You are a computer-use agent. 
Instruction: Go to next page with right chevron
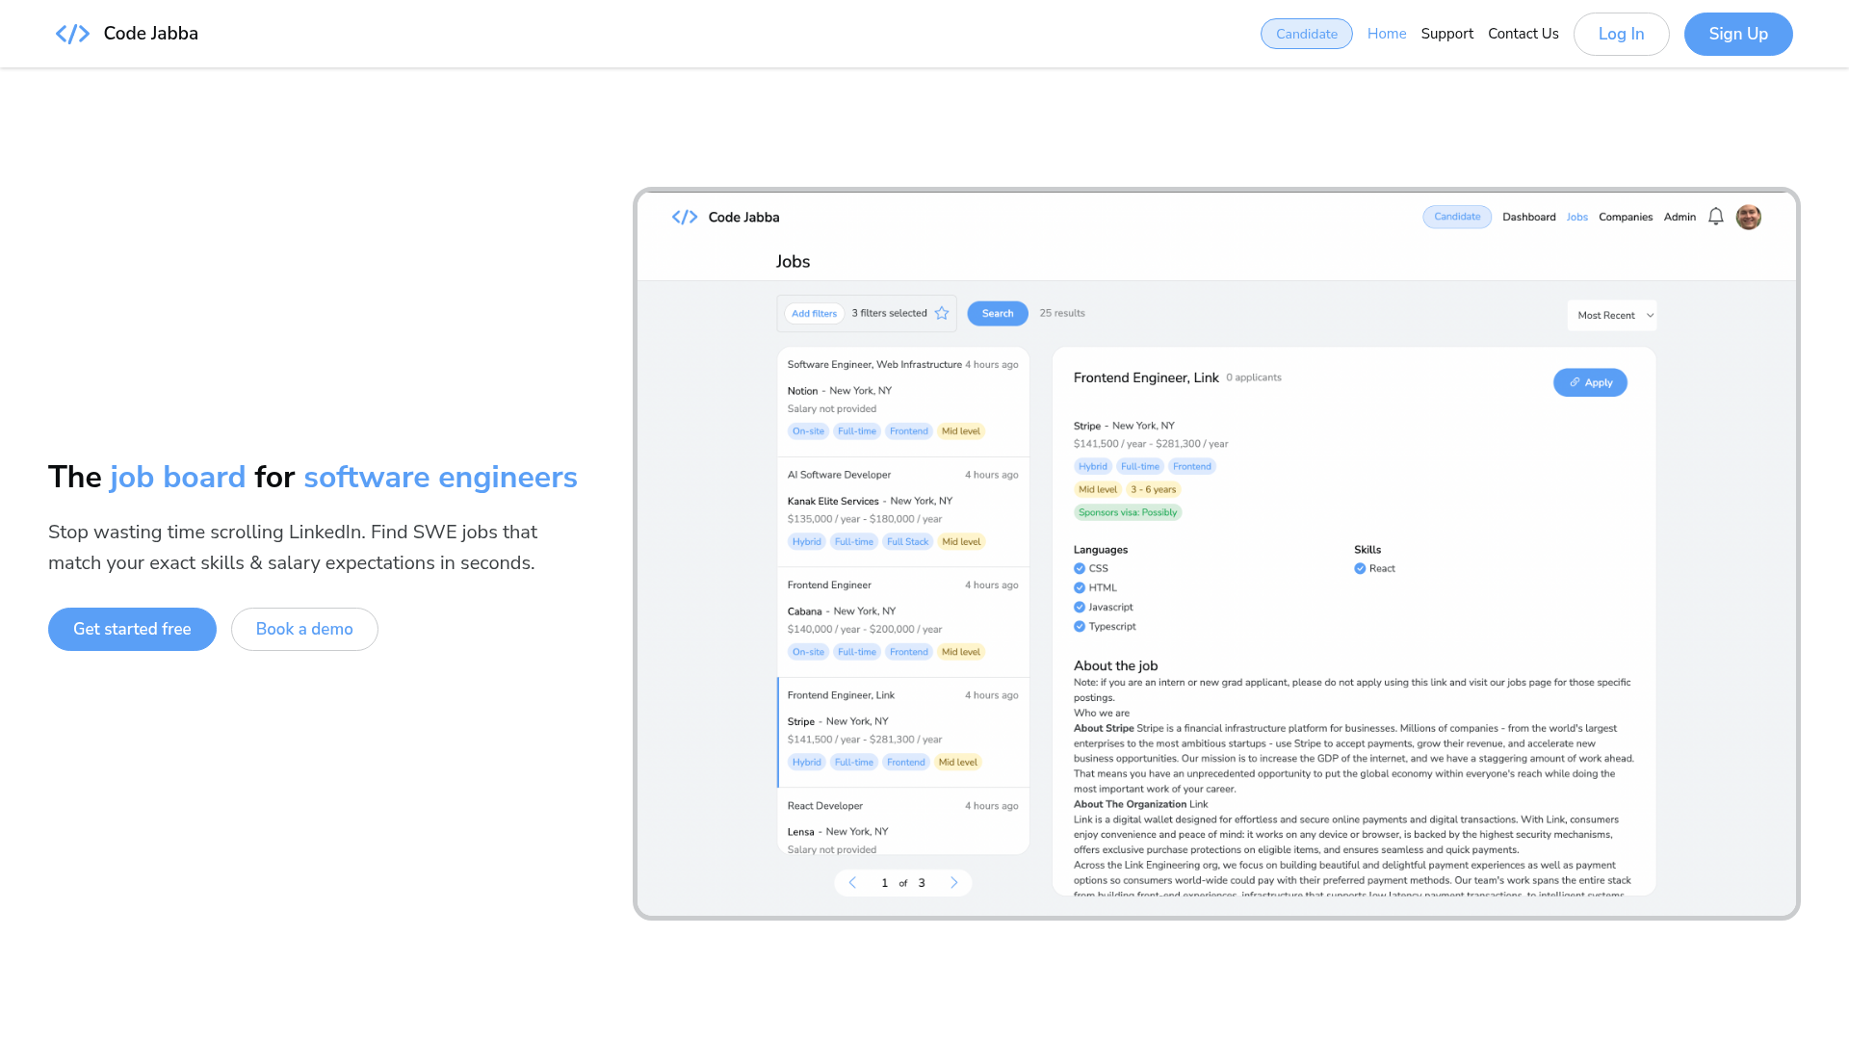coord(954,882)
